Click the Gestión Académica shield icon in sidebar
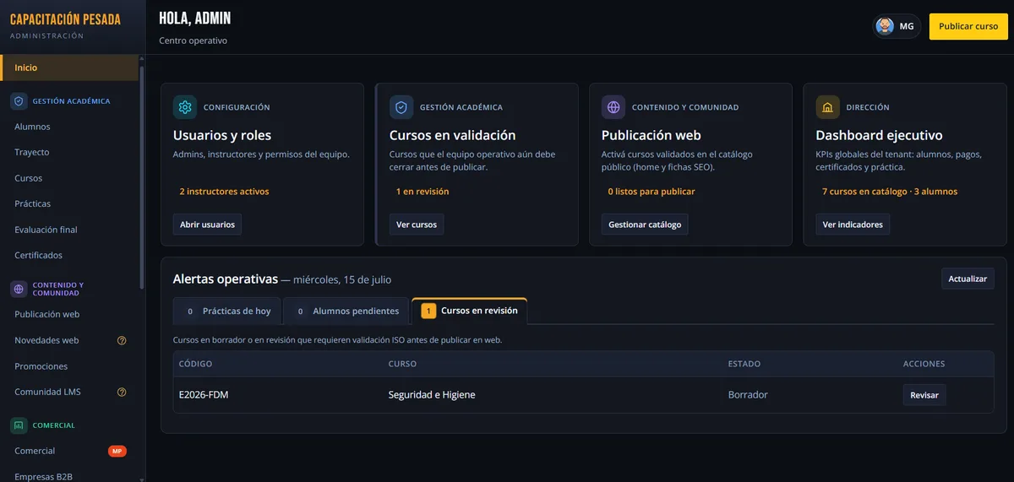This screenshot has height=482, width=1014. coord(19,100)
